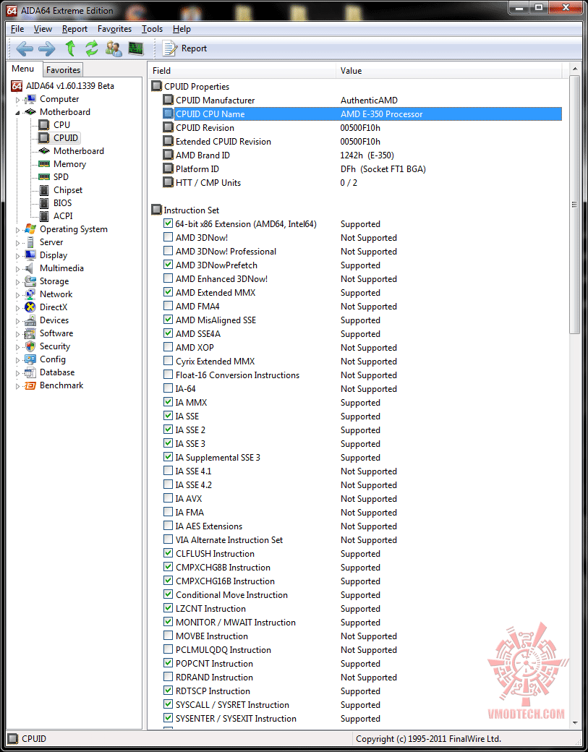Click the Forward arrow toolbar icon
This screenshot has width=588, height=752.
[46, 48]
